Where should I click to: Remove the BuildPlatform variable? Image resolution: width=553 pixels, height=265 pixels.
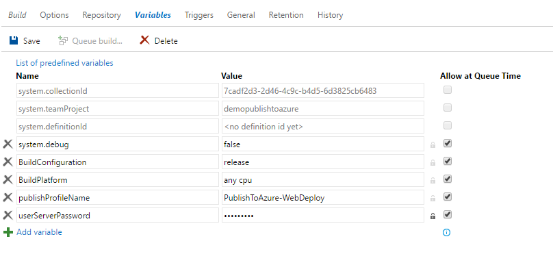pyautogui.click(x=8, y=179)
